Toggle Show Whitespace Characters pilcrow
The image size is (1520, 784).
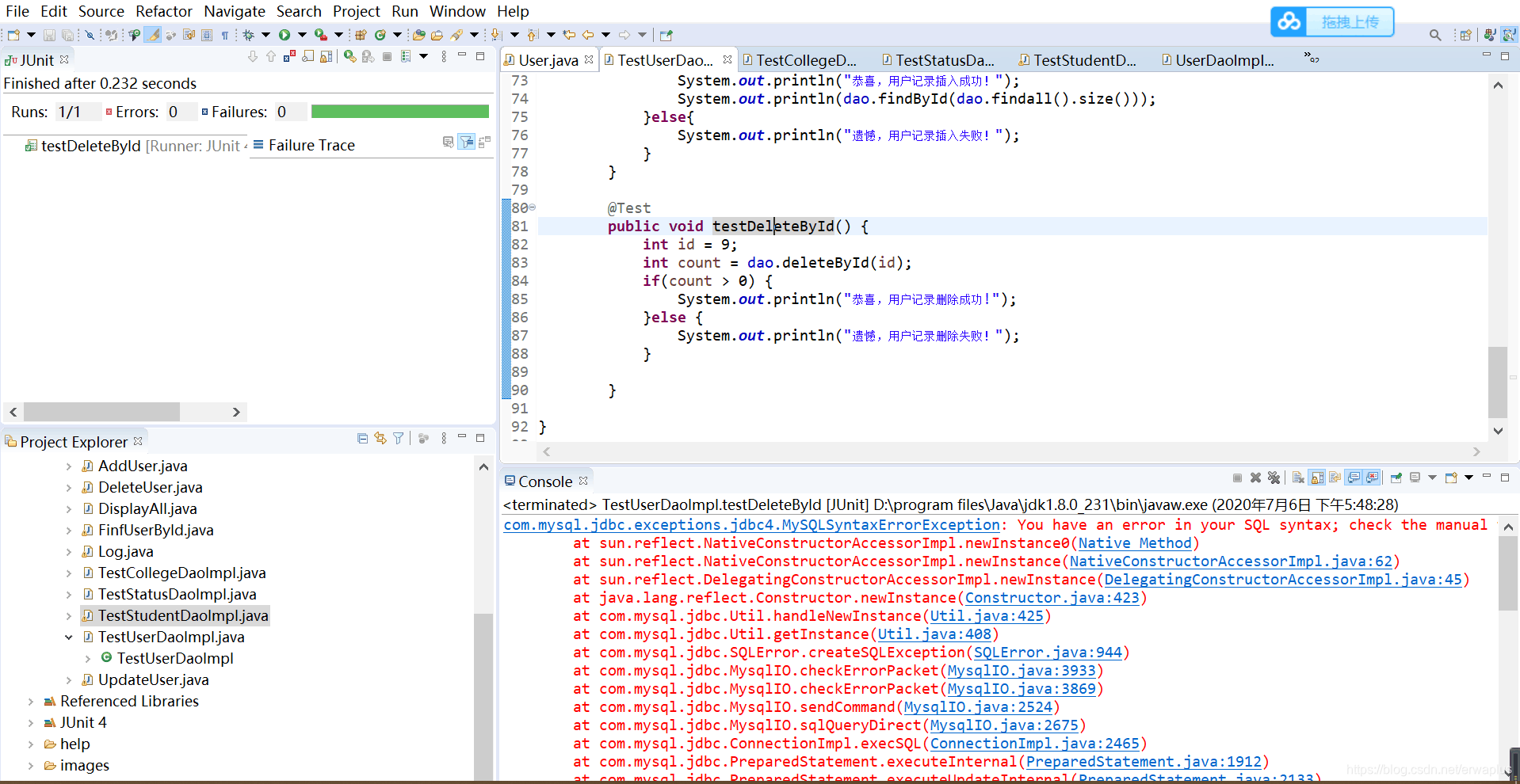[x=224, y=35]
